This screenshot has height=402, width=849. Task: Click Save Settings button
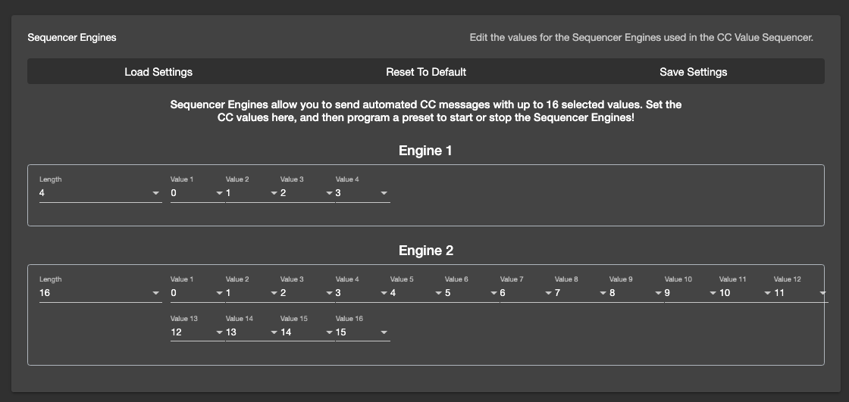693,72
